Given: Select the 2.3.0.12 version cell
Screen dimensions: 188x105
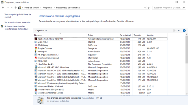Looking at the screenshot, I should 150,86.
